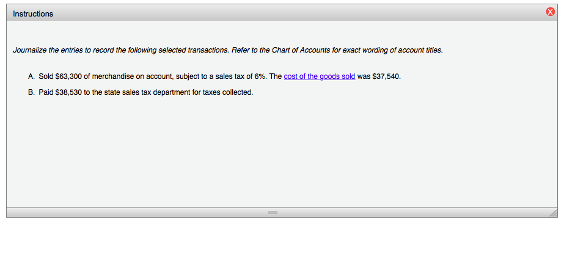Click the $37,540 cost amount
Viewport: 578px width, 266px height.
tap(386, 76)
